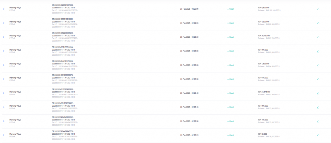
Task: Toggle chevron for IDR 24,576,000 transaction row
Action: (x=4, y=93)
